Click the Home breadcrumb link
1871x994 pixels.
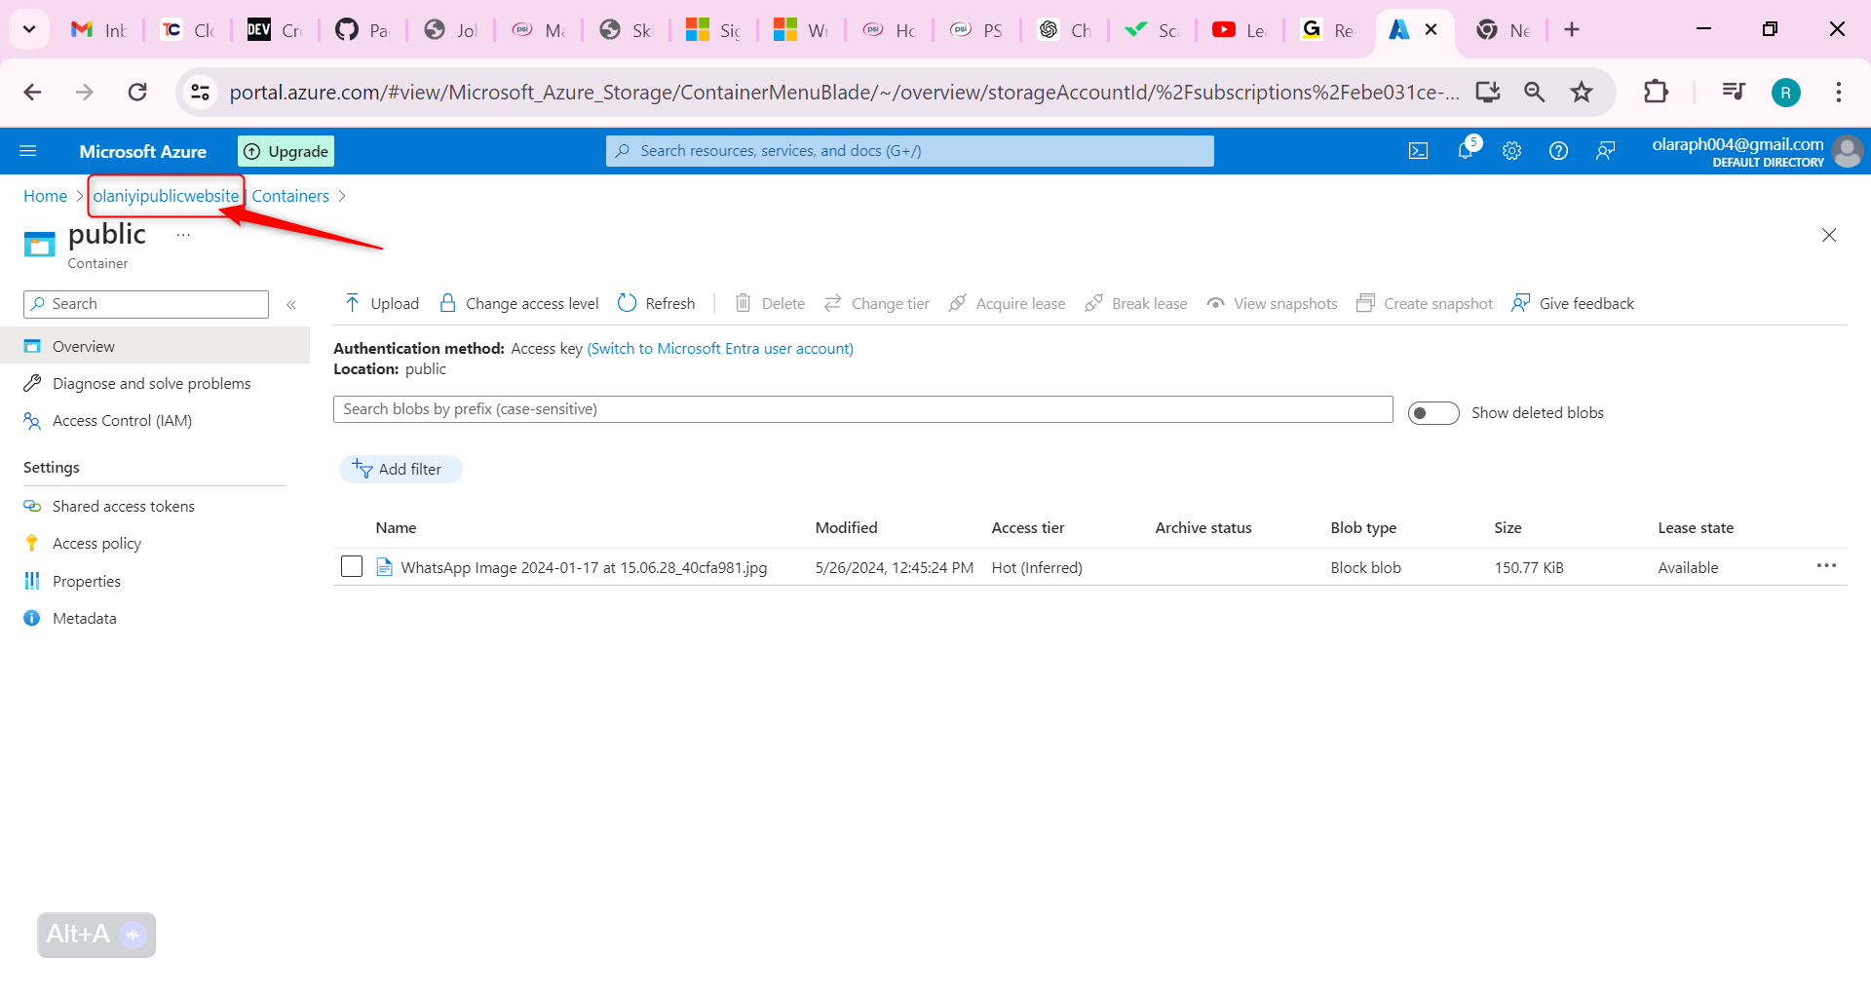point(45,196)
